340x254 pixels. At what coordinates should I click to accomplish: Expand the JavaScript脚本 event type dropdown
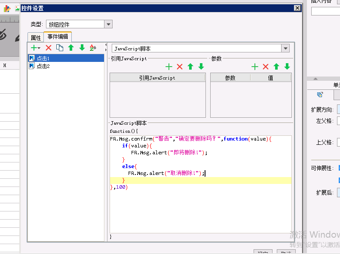coord(285,49)
